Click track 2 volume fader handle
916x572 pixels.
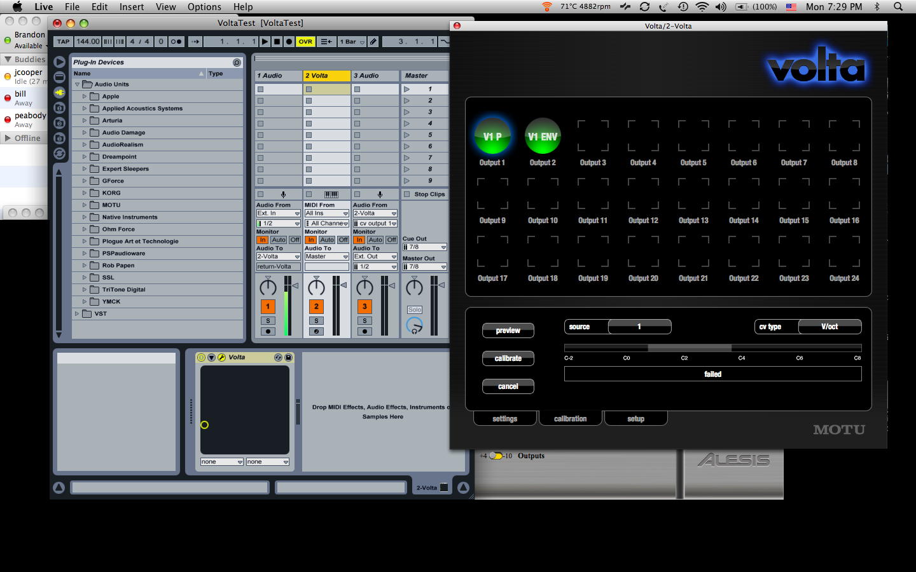click(x=343, y=285)
